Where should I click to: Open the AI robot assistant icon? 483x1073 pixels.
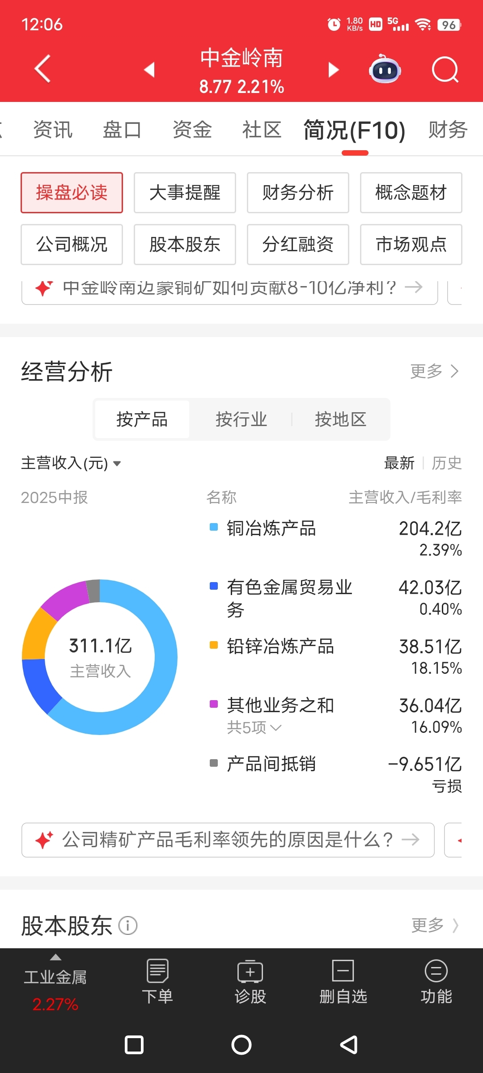pyautogui.click(x=385, y=70)
